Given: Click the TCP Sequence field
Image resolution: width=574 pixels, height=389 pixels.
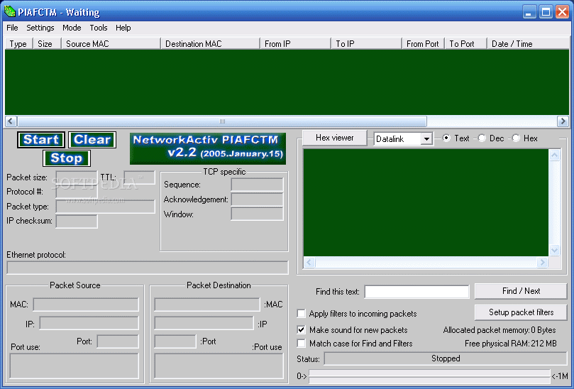Looking at the screenshot, I should pos(257,185).
